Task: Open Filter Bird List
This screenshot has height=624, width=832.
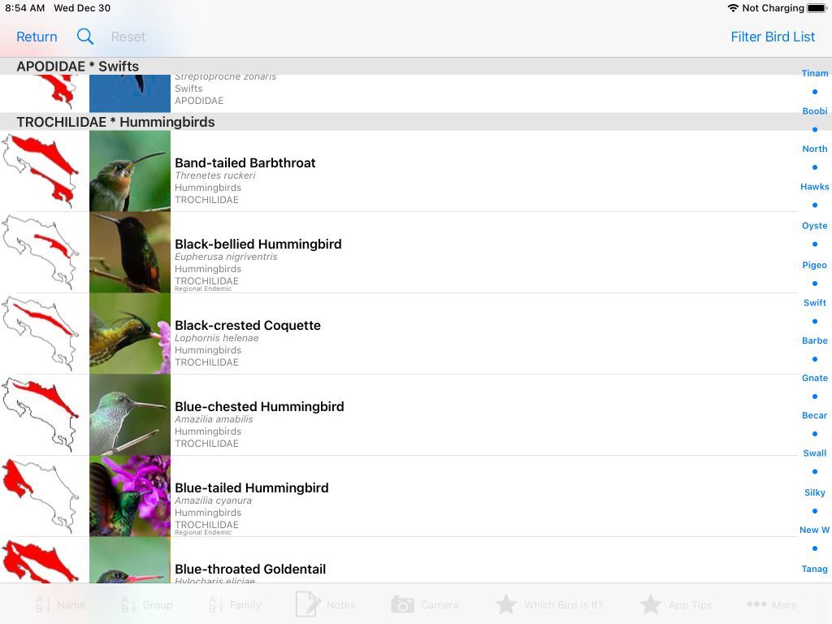Action: (x=773, y=37)
